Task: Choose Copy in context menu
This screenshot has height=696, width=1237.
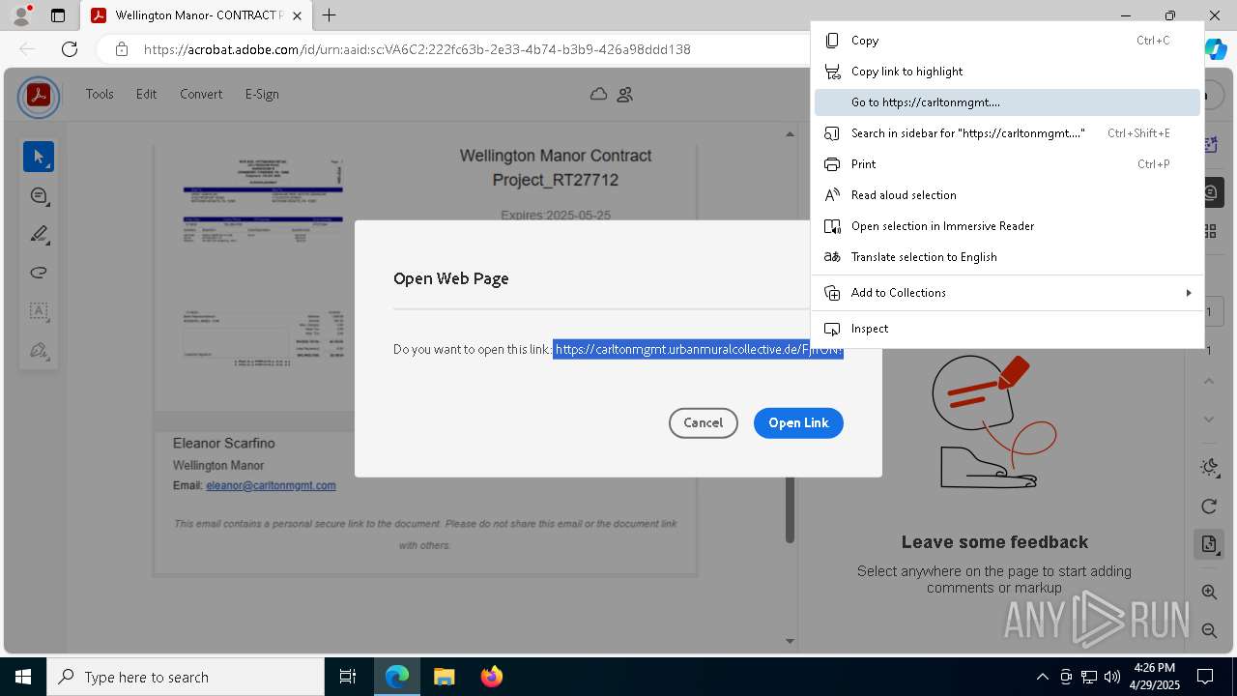Action: [x=1007, y=41]
